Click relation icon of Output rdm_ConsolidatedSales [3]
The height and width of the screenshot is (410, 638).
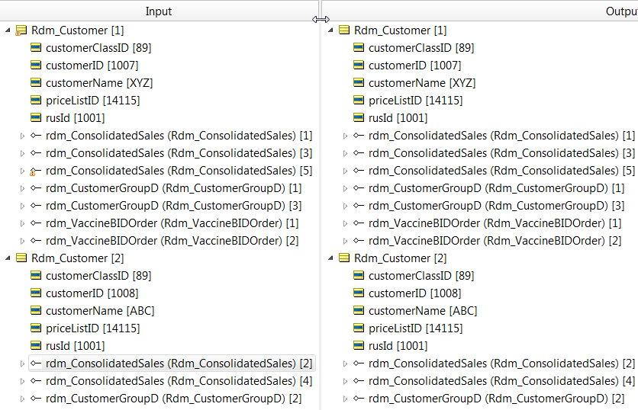[359, 152]
